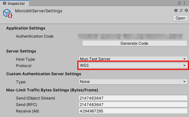Screen dimensions: 189x117
Task: Click the preset sliders icon
Action: click(x=181, y=10)
